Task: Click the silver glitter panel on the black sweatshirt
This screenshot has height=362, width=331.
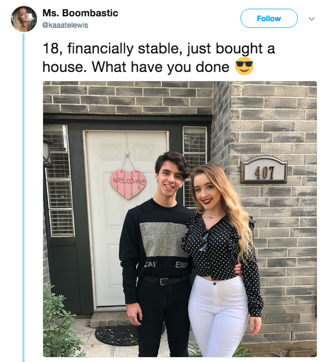Action: pos(164,240)
